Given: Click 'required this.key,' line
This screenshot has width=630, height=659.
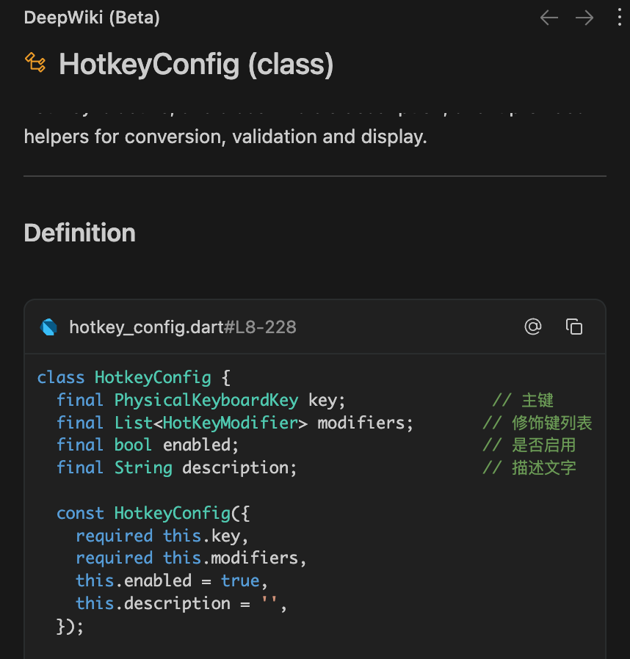Looking at the screenshot, I should (x=162, y=536).
